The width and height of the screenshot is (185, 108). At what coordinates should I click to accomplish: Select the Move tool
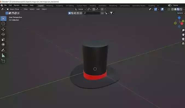point(3,29)
